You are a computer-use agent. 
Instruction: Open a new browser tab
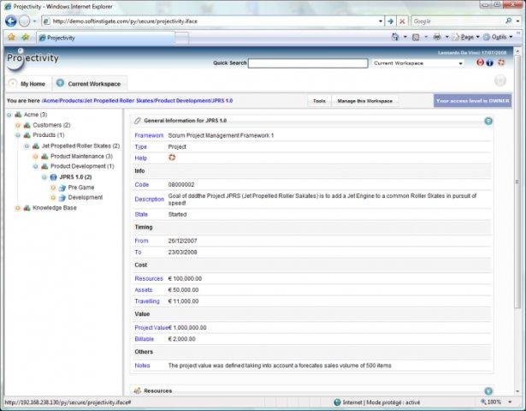pos(182,38)
